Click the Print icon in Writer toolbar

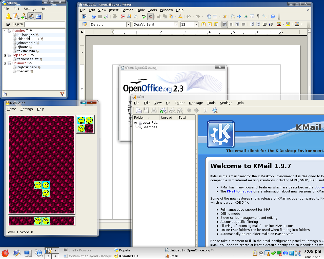tap(129, 16)
